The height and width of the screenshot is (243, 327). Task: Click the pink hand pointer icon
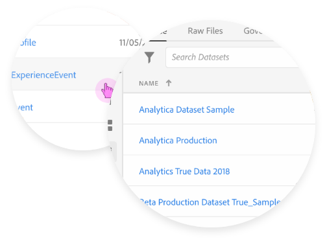tap(107, 91)
